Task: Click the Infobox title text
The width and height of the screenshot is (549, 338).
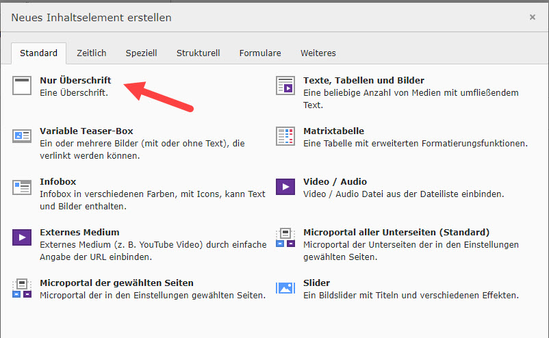Action: tap(58, 181)
